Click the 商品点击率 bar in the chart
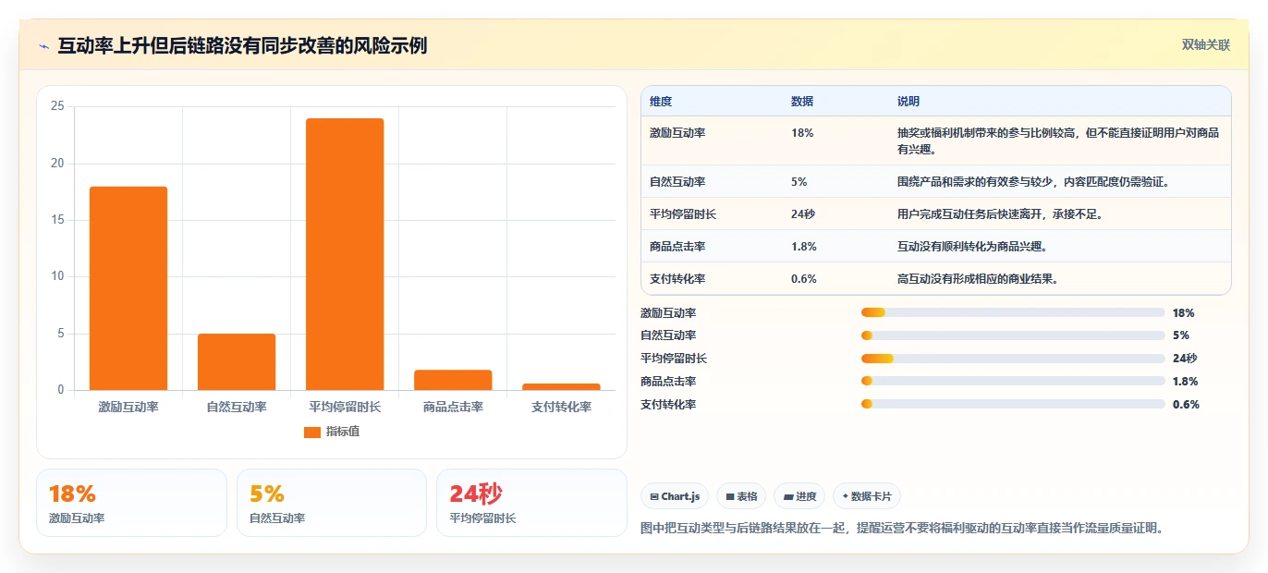Viewport: 1268px width, 573px height. point(453,380)
